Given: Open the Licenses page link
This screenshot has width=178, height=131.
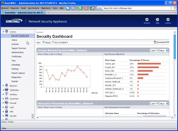Looking at the screenshot, I should pos(15,44).
